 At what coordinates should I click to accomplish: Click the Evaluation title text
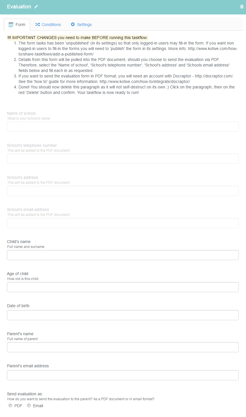click(19, 7)
